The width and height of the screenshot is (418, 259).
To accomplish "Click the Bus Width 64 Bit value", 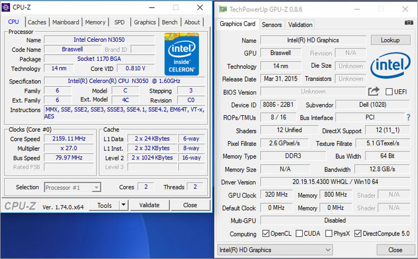I will (387, 156).
